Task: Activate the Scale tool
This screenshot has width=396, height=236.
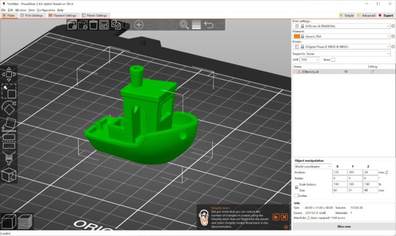Action: (x=9, y=91)
